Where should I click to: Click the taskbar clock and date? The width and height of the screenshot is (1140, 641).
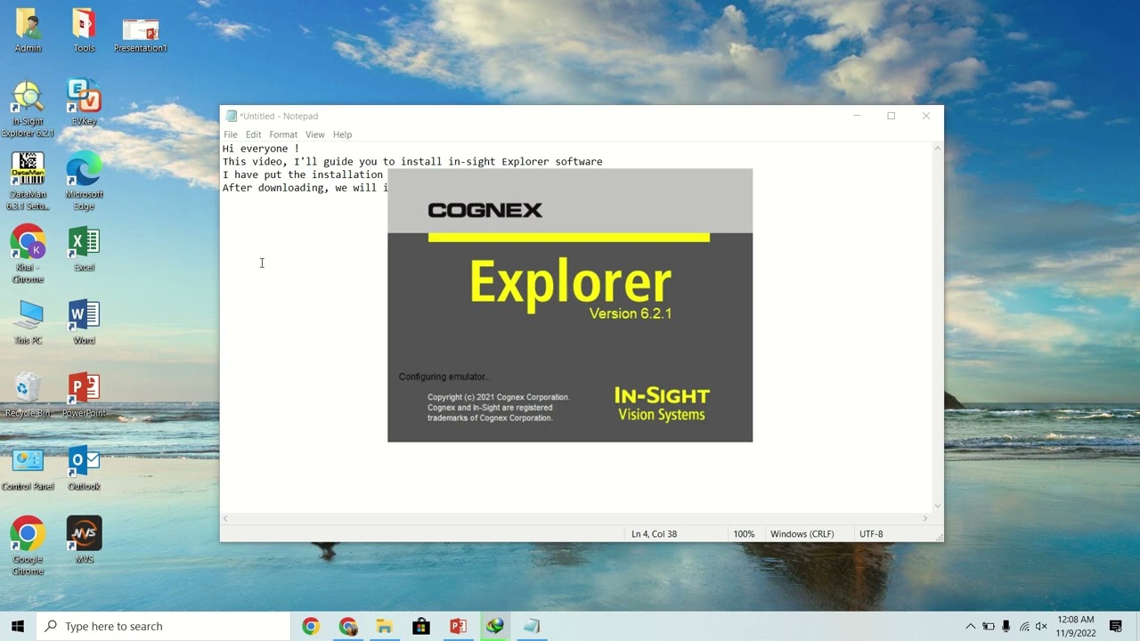(1076, 626)
